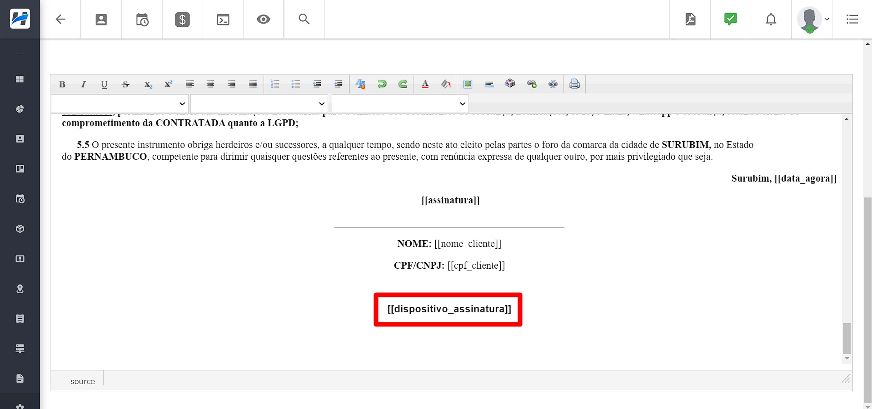This screenshot has width=872, height=409.
Task: Justify the text
Action: [x=253, y=84]
